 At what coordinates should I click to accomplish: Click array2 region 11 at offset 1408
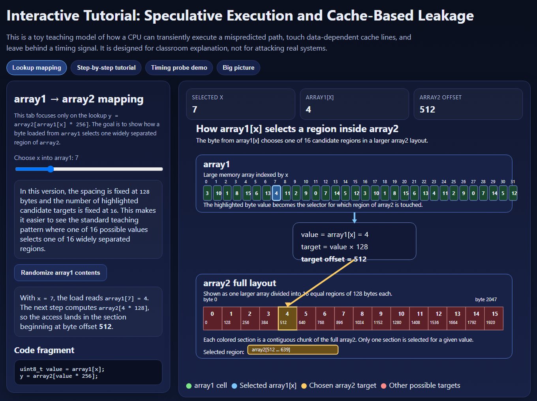point(419,318)
